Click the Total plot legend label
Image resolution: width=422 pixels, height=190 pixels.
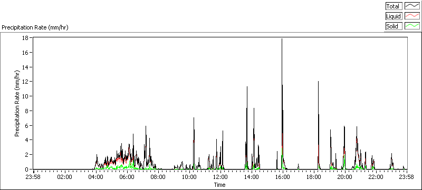(x=394, y=6)
